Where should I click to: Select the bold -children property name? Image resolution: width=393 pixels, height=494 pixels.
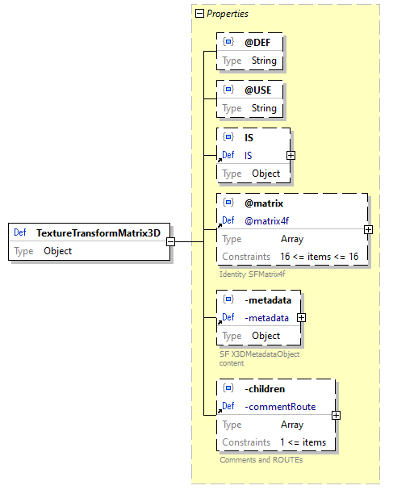(x=265, y=389)
